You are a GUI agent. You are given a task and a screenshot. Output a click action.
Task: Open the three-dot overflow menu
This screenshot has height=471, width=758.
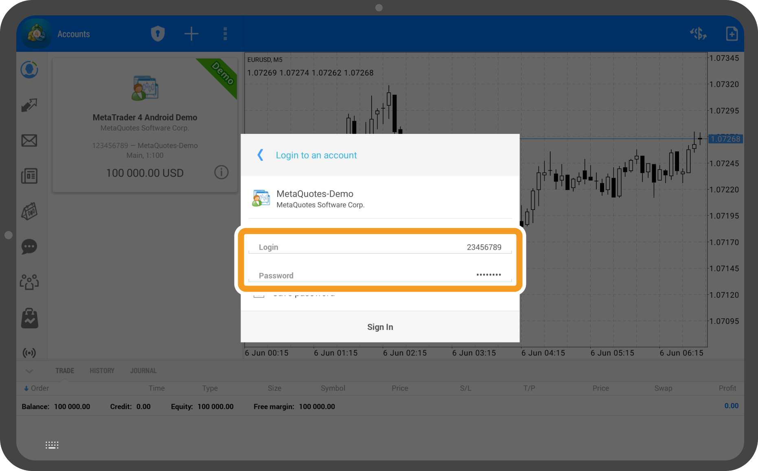(225, 34)
